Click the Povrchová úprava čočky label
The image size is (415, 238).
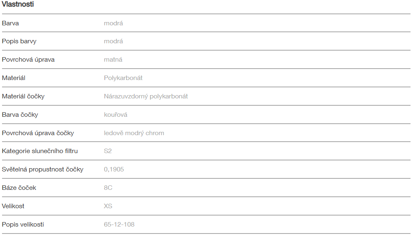(38, 133)
